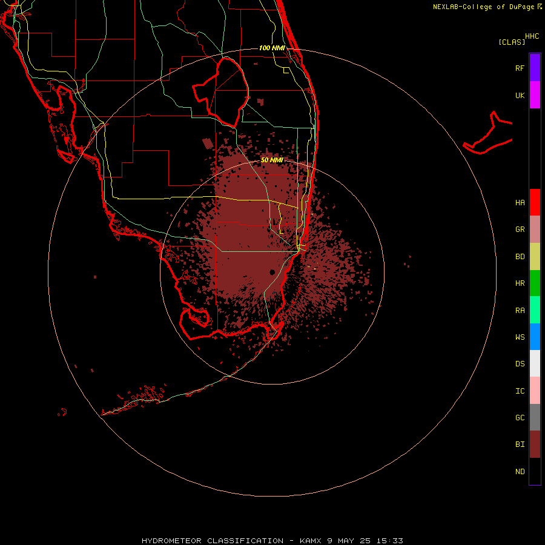
Task: Click the DS white legend swatch
Action: (x=535, y=363)
